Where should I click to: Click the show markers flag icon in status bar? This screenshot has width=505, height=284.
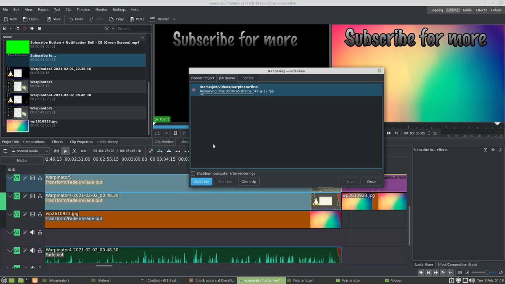pos(443,272)
